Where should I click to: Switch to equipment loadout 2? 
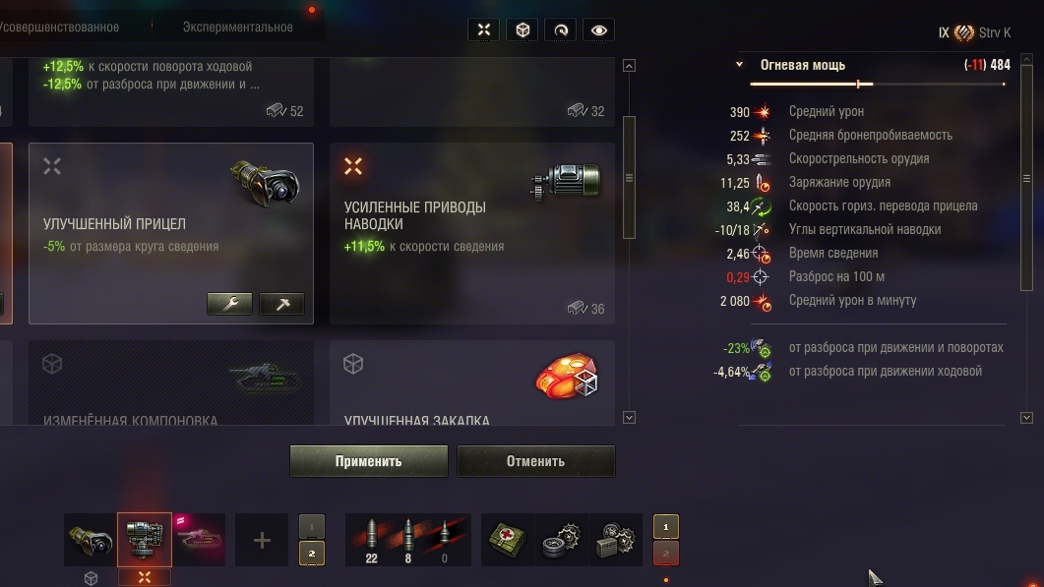tap(312, 553)
